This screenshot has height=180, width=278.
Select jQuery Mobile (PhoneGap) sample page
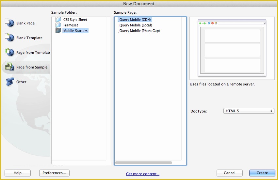(139, 31)
